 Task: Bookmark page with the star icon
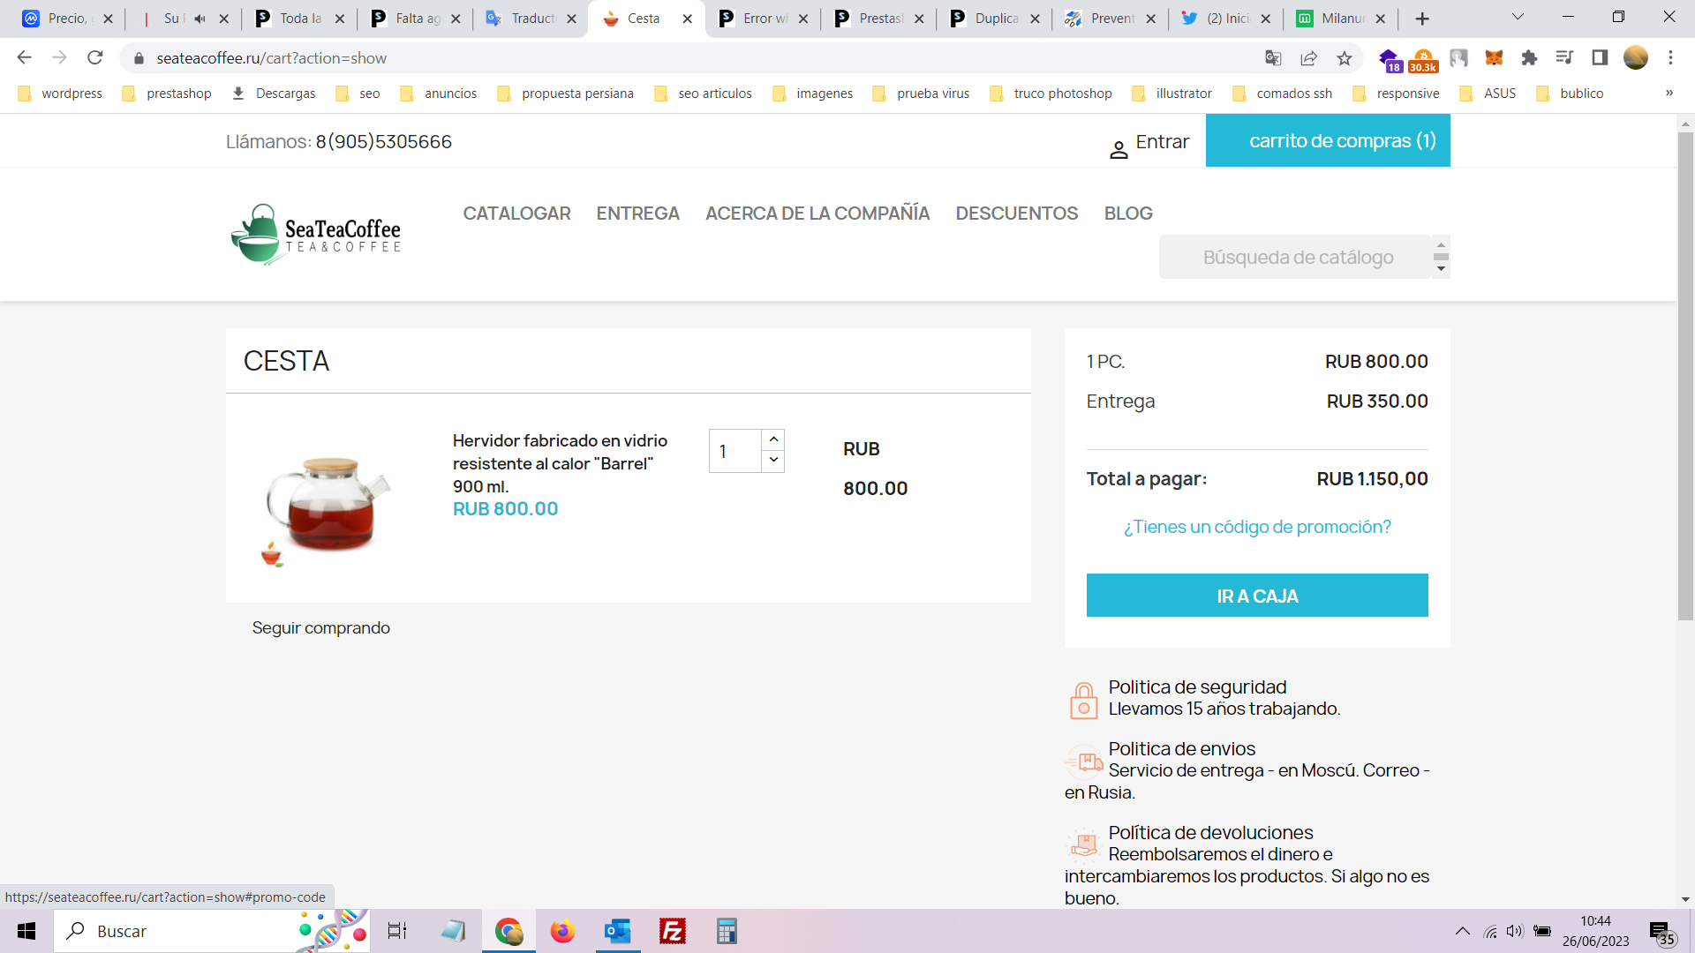point(1345,58)
